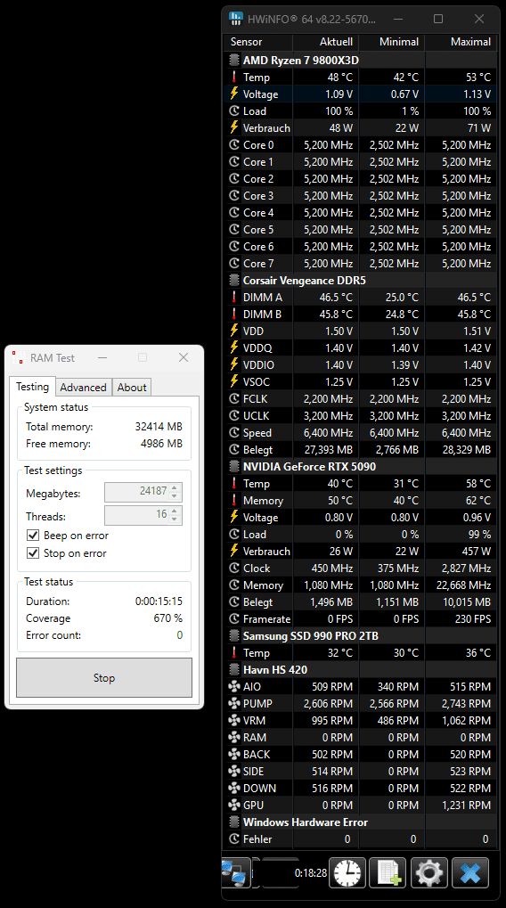Viewport: 506px width, 908px height.
Task: Click the Minimal column header
Action: pos(392,42)
